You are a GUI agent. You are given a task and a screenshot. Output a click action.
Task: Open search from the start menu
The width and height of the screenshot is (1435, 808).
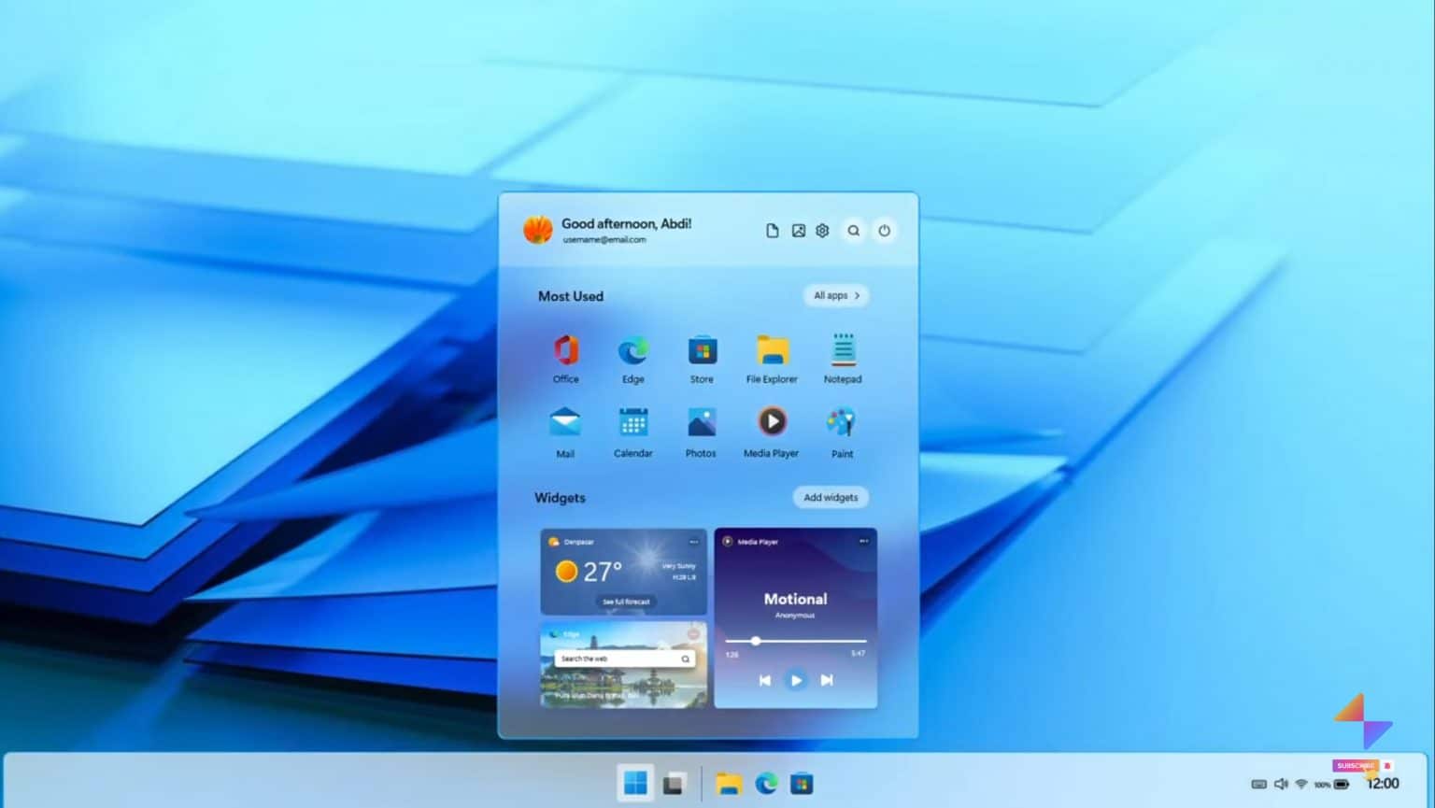(x=853, y=230)
